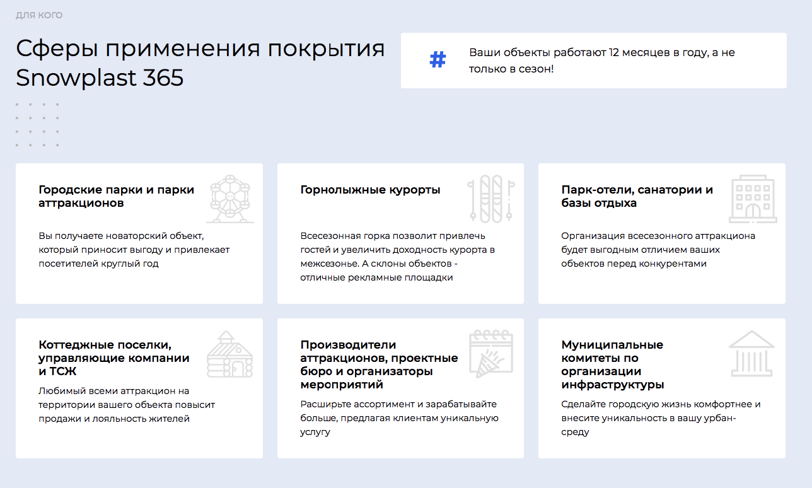Click text "Всесезонная горка позволит привлечь гостей"
The width and height of the screenshot is (812, 488).
point(393,243)
